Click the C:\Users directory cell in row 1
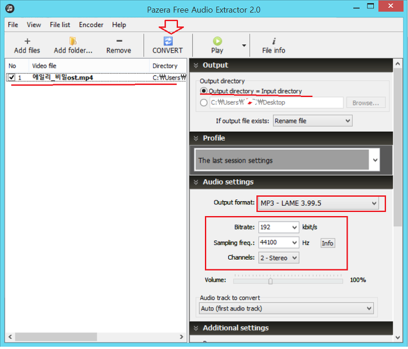The height and width of the screenshot is (349, 408). pyautogui.click(x=169, y=77)
